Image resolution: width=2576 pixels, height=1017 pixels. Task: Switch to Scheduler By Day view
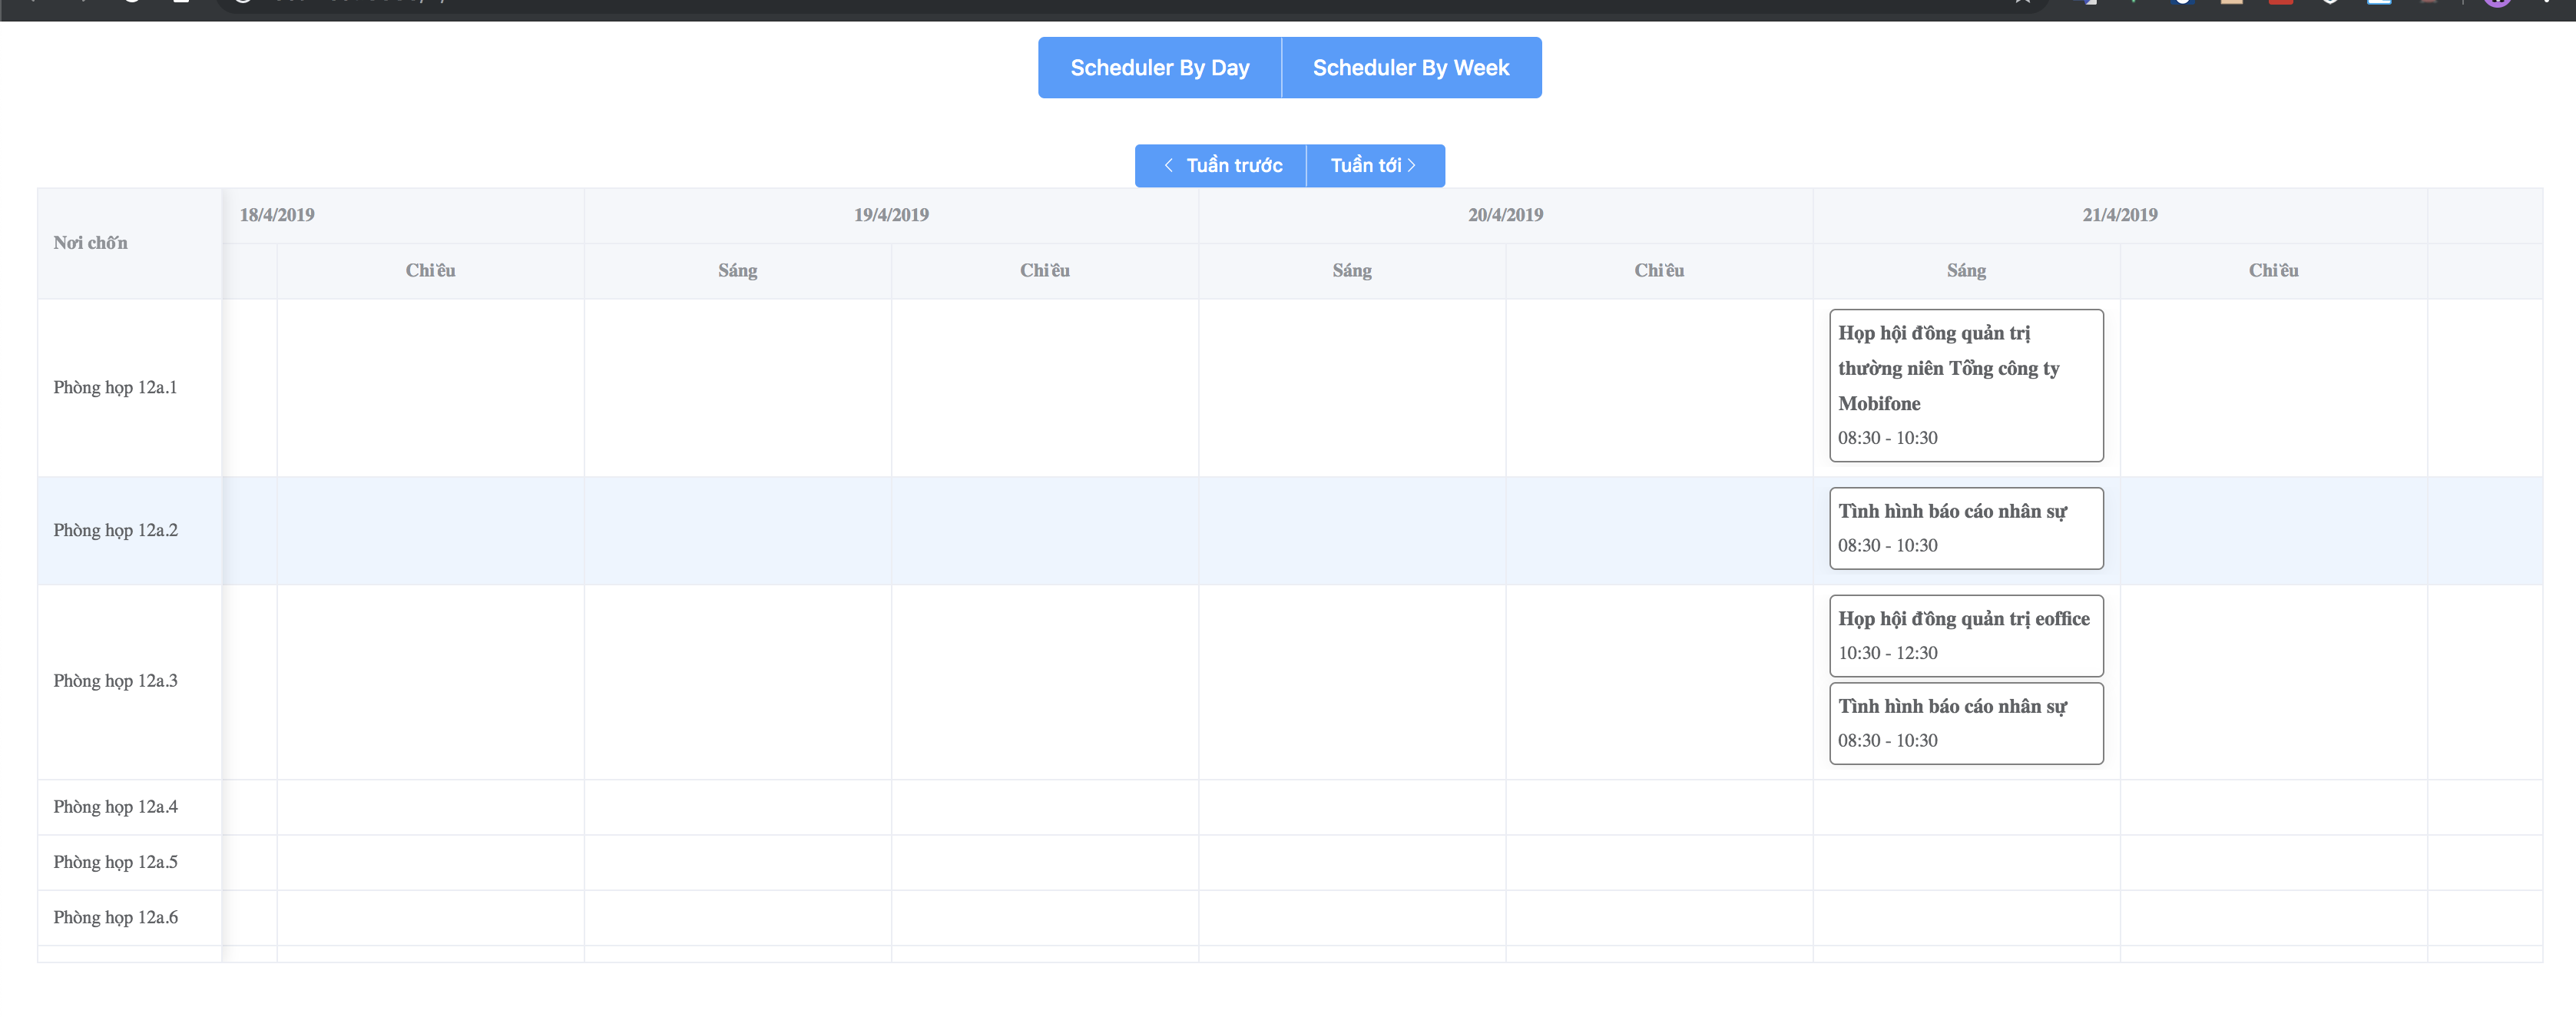[1159, 68]
